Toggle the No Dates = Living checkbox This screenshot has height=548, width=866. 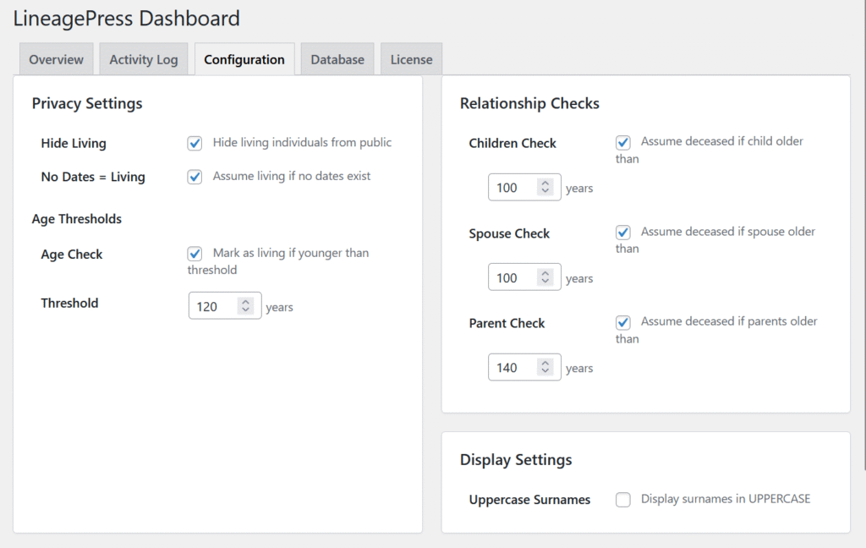click(x=195, y=177)
